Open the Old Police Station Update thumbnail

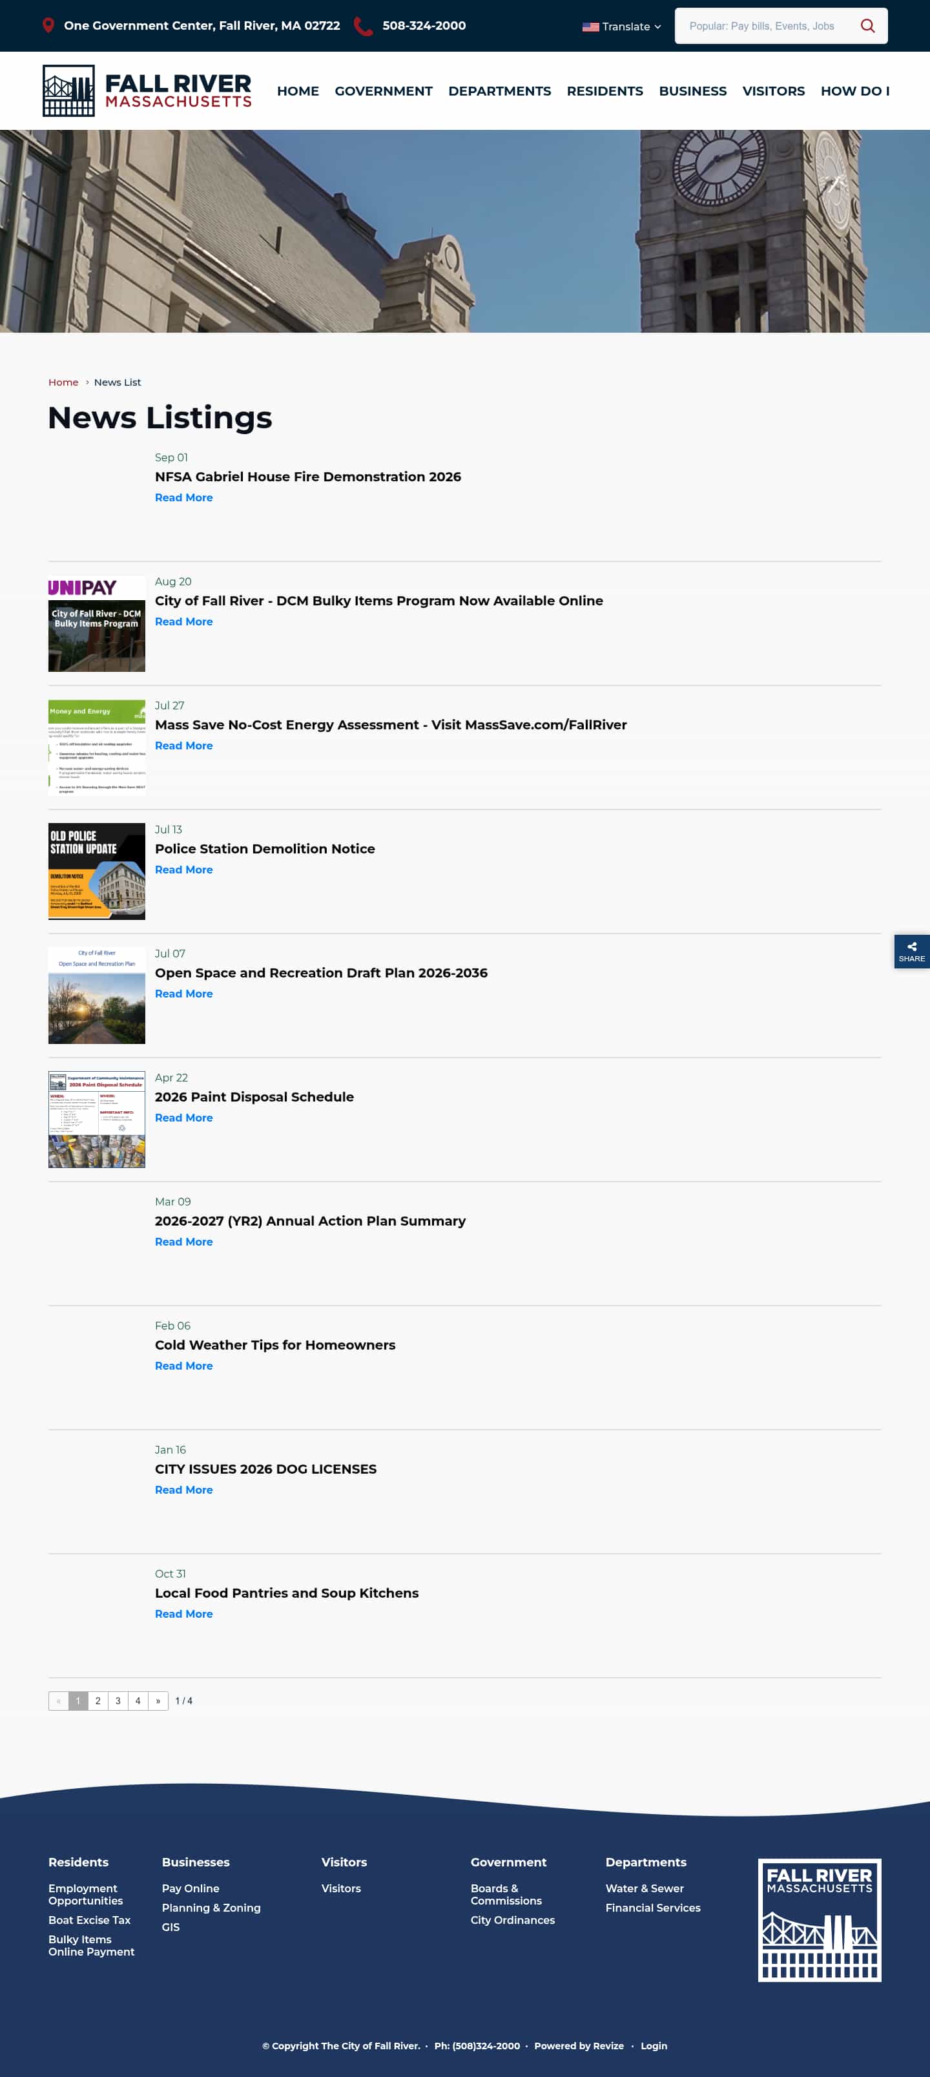(97, 872)
